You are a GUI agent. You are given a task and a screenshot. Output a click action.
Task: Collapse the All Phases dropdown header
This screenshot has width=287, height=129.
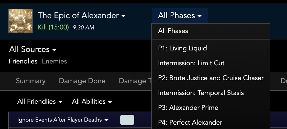(180, 16)
